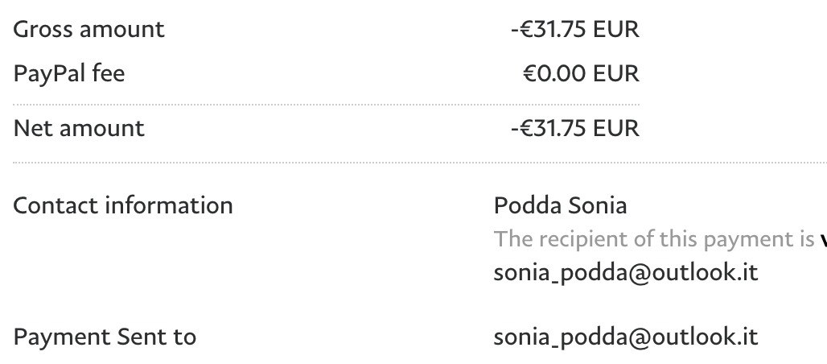
Task: Select the PayPal fee value €0.00 EUR
Action: pyautogui.click(x=581, y=74)
